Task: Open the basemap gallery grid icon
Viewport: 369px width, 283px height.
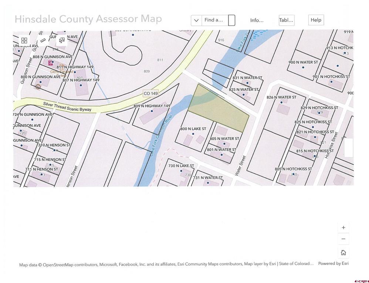Action: tap(24, 41)
